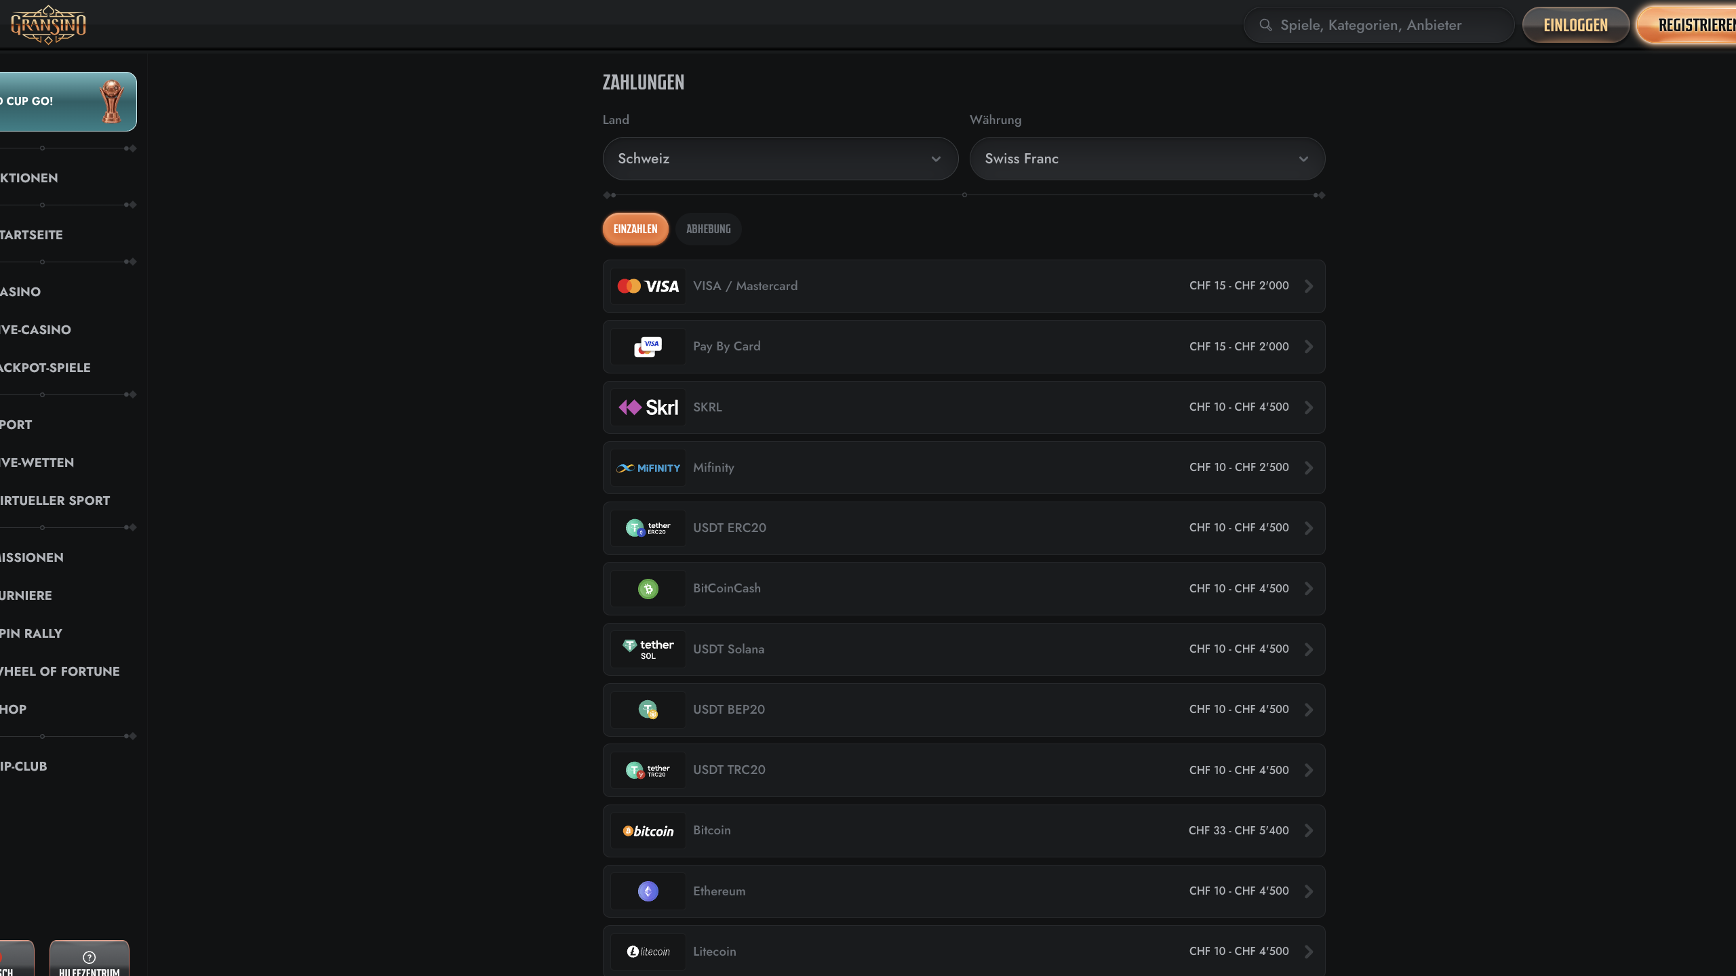Open the Live-Casino menu item
The height and width of the screenshot is (976, 1736).
[x=35, y=330]
